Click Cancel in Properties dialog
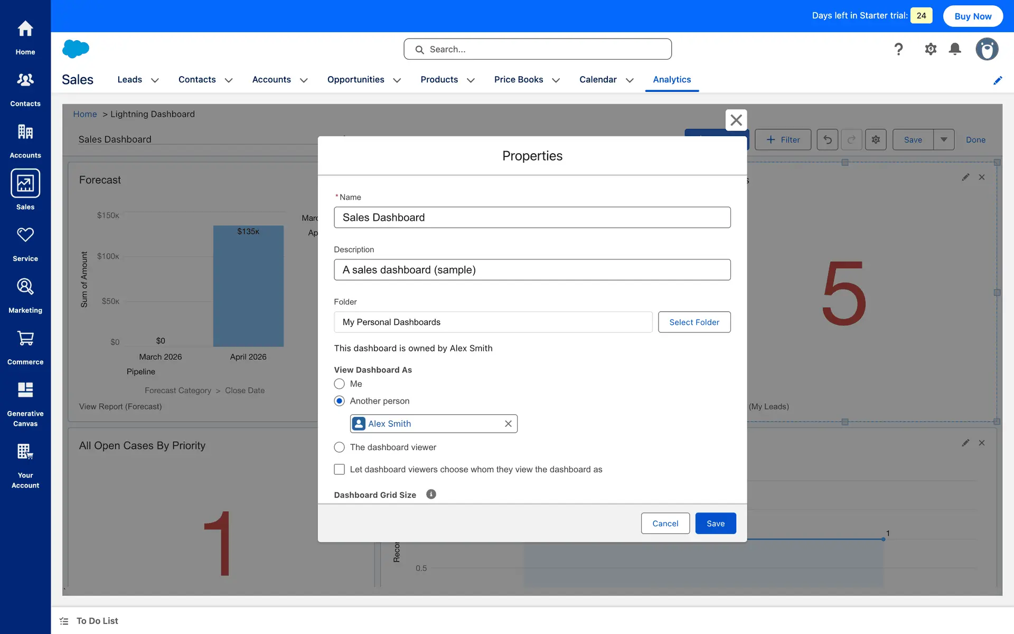The width and height of the screenshot is (1014, 634). tap(665, 524)
